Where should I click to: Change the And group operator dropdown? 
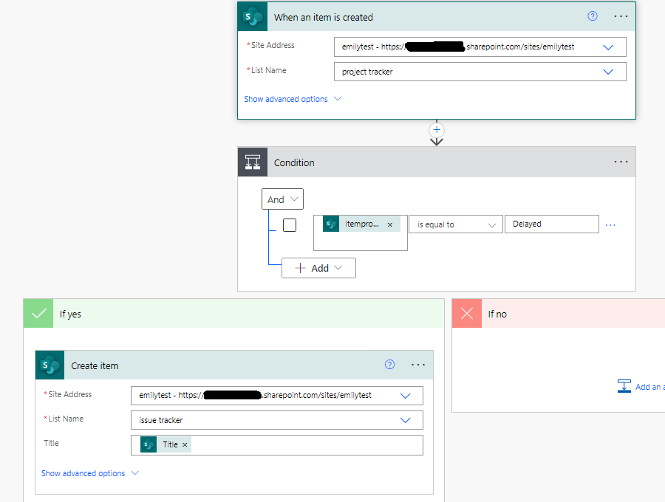(x=282, y=199)
